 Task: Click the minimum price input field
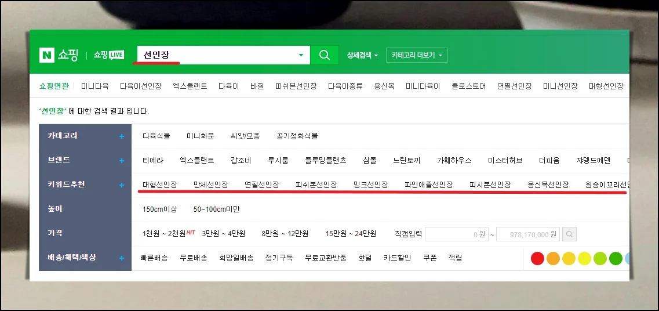[x=456, y=234]
